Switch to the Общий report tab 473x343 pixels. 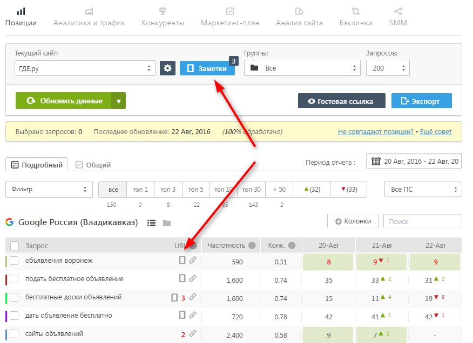[x=93, y=165]
